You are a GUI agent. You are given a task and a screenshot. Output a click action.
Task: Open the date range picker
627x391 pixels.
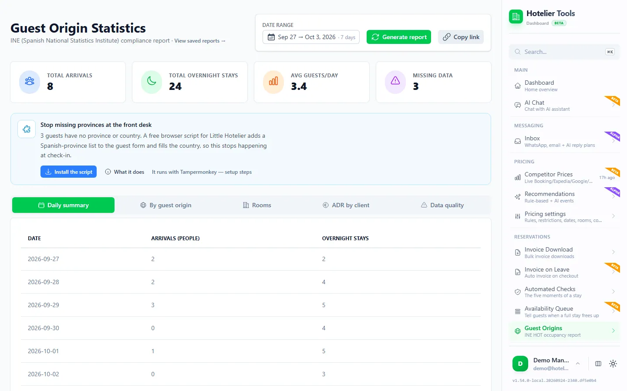click(311, 37)
